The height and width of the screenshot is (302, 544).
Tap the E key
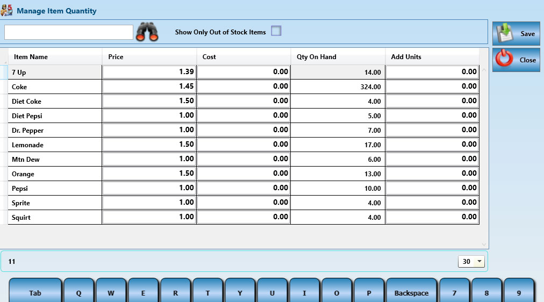point(144,291)
